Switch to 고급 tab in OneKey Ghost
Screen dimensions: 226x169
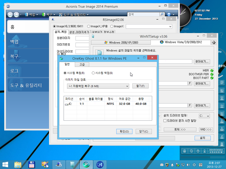(82, 64)
